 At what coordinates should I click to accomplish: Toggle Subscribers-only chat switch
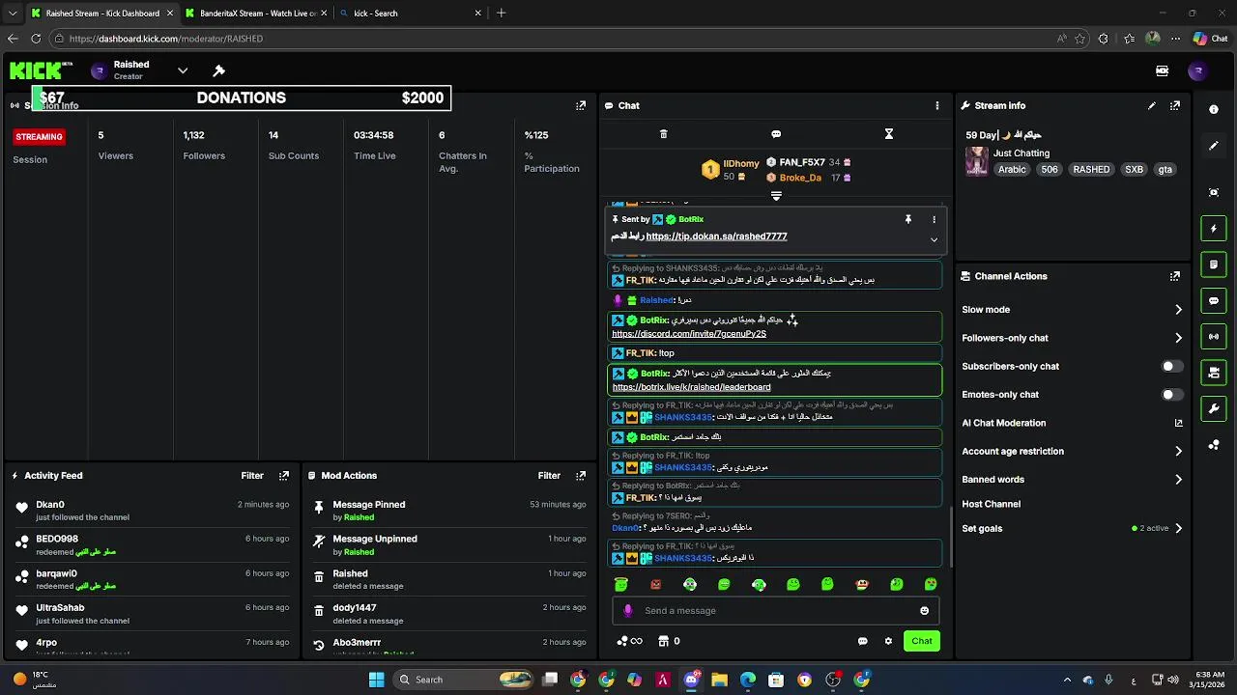tap(1171, 366)
